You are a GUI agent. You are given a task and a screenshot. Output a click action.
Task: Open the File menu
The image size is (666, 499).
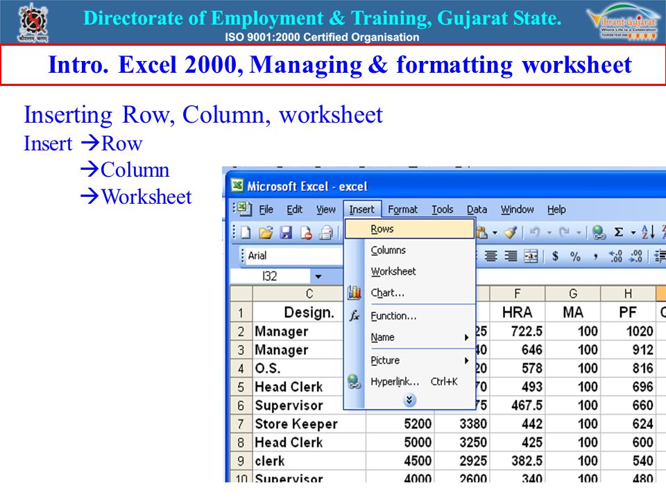(x=266, y=209)
